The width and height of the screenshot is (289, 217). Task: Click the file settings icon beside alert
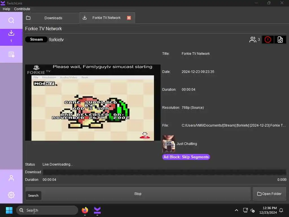pyautogui.click(x=280, y=40)
